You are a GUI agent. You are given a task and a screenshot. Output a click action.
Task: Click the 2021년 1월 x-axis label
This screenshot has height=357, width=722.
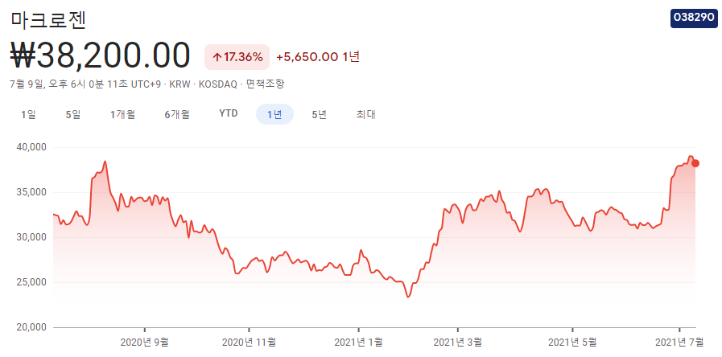point(358,342)
